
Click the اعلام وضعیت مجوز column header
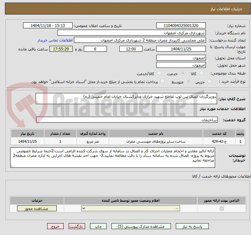(x=131, y=200)
